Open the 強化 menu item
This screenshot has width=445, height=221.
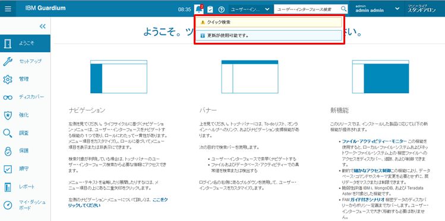(26, 115)
